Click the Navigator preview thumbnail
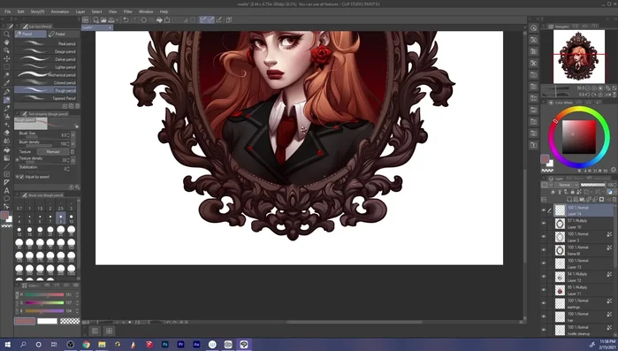 coord(578,57)
